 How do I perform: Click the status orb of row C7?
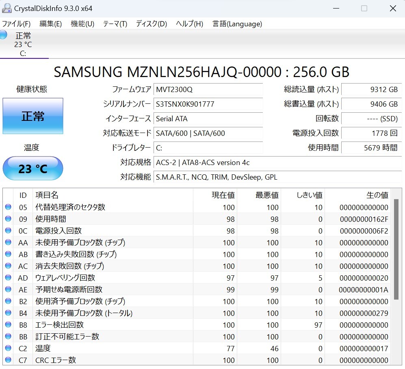pos(8,360)
